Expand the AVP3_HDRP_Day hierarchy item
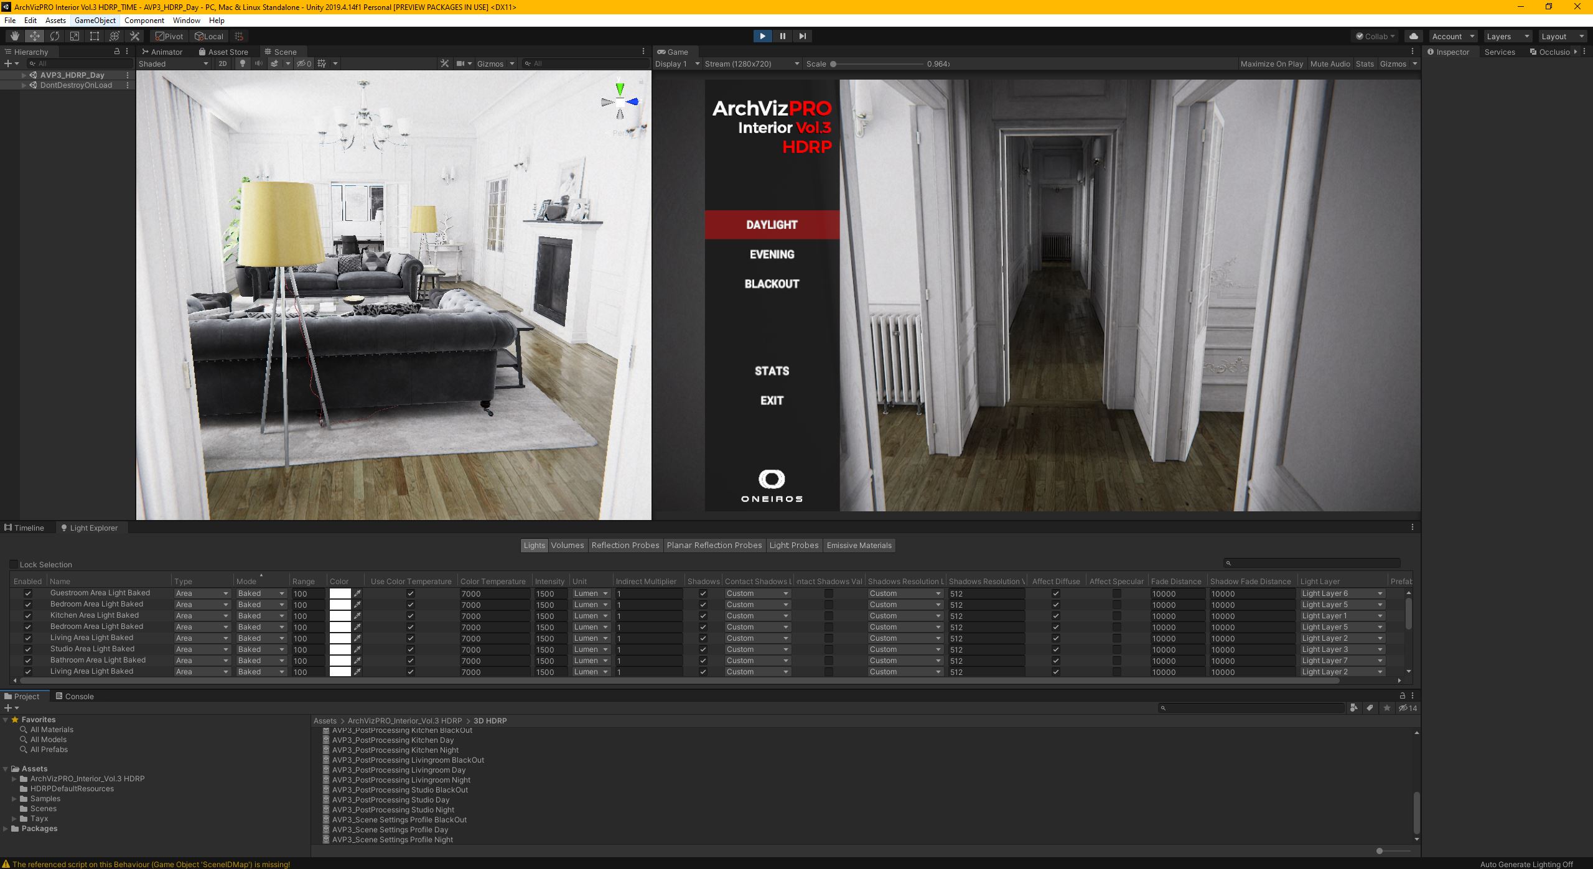The height and width of the screenshot is (869, 1593). tap(23, 75)
